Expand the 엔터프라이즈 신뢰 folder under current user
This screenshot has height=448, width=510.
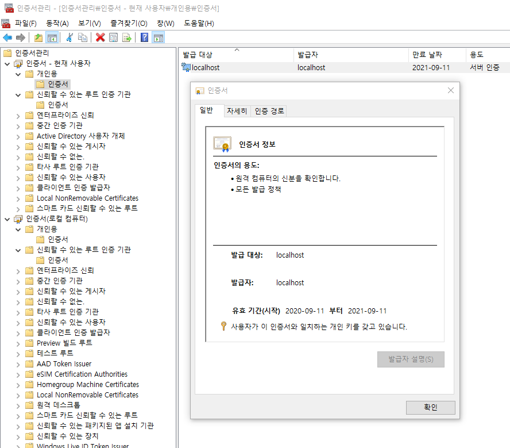point(18,115)
